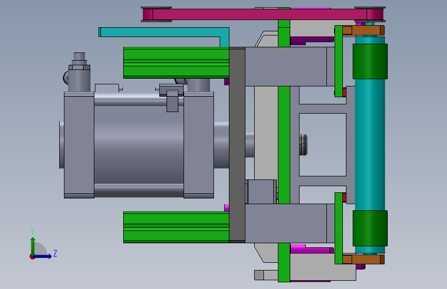Viewport: 447px width, 289px height.
Task: Click the blue Z-axis arrow of the triad
Action: click(42, 256)
